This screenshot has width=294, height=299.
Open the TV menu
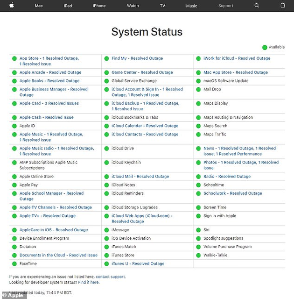click(x=162, y=6)
